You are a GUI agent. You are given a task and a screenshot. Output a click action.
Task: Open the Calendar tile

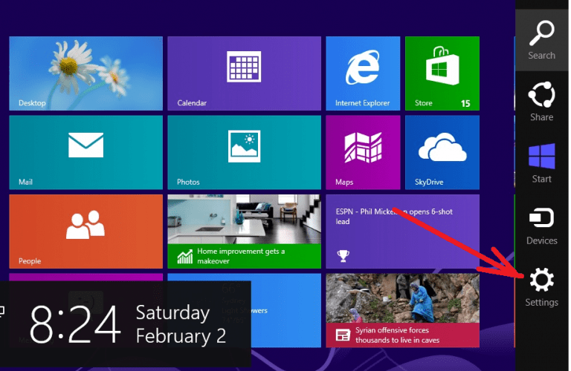(x=245, y=73)
